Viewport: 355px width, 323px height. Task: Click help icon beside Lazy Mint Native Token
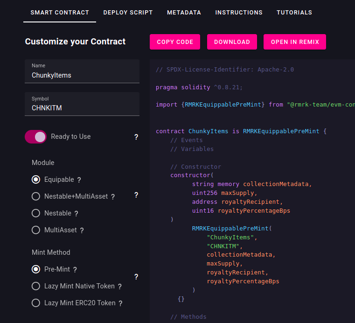coord(119,287)
